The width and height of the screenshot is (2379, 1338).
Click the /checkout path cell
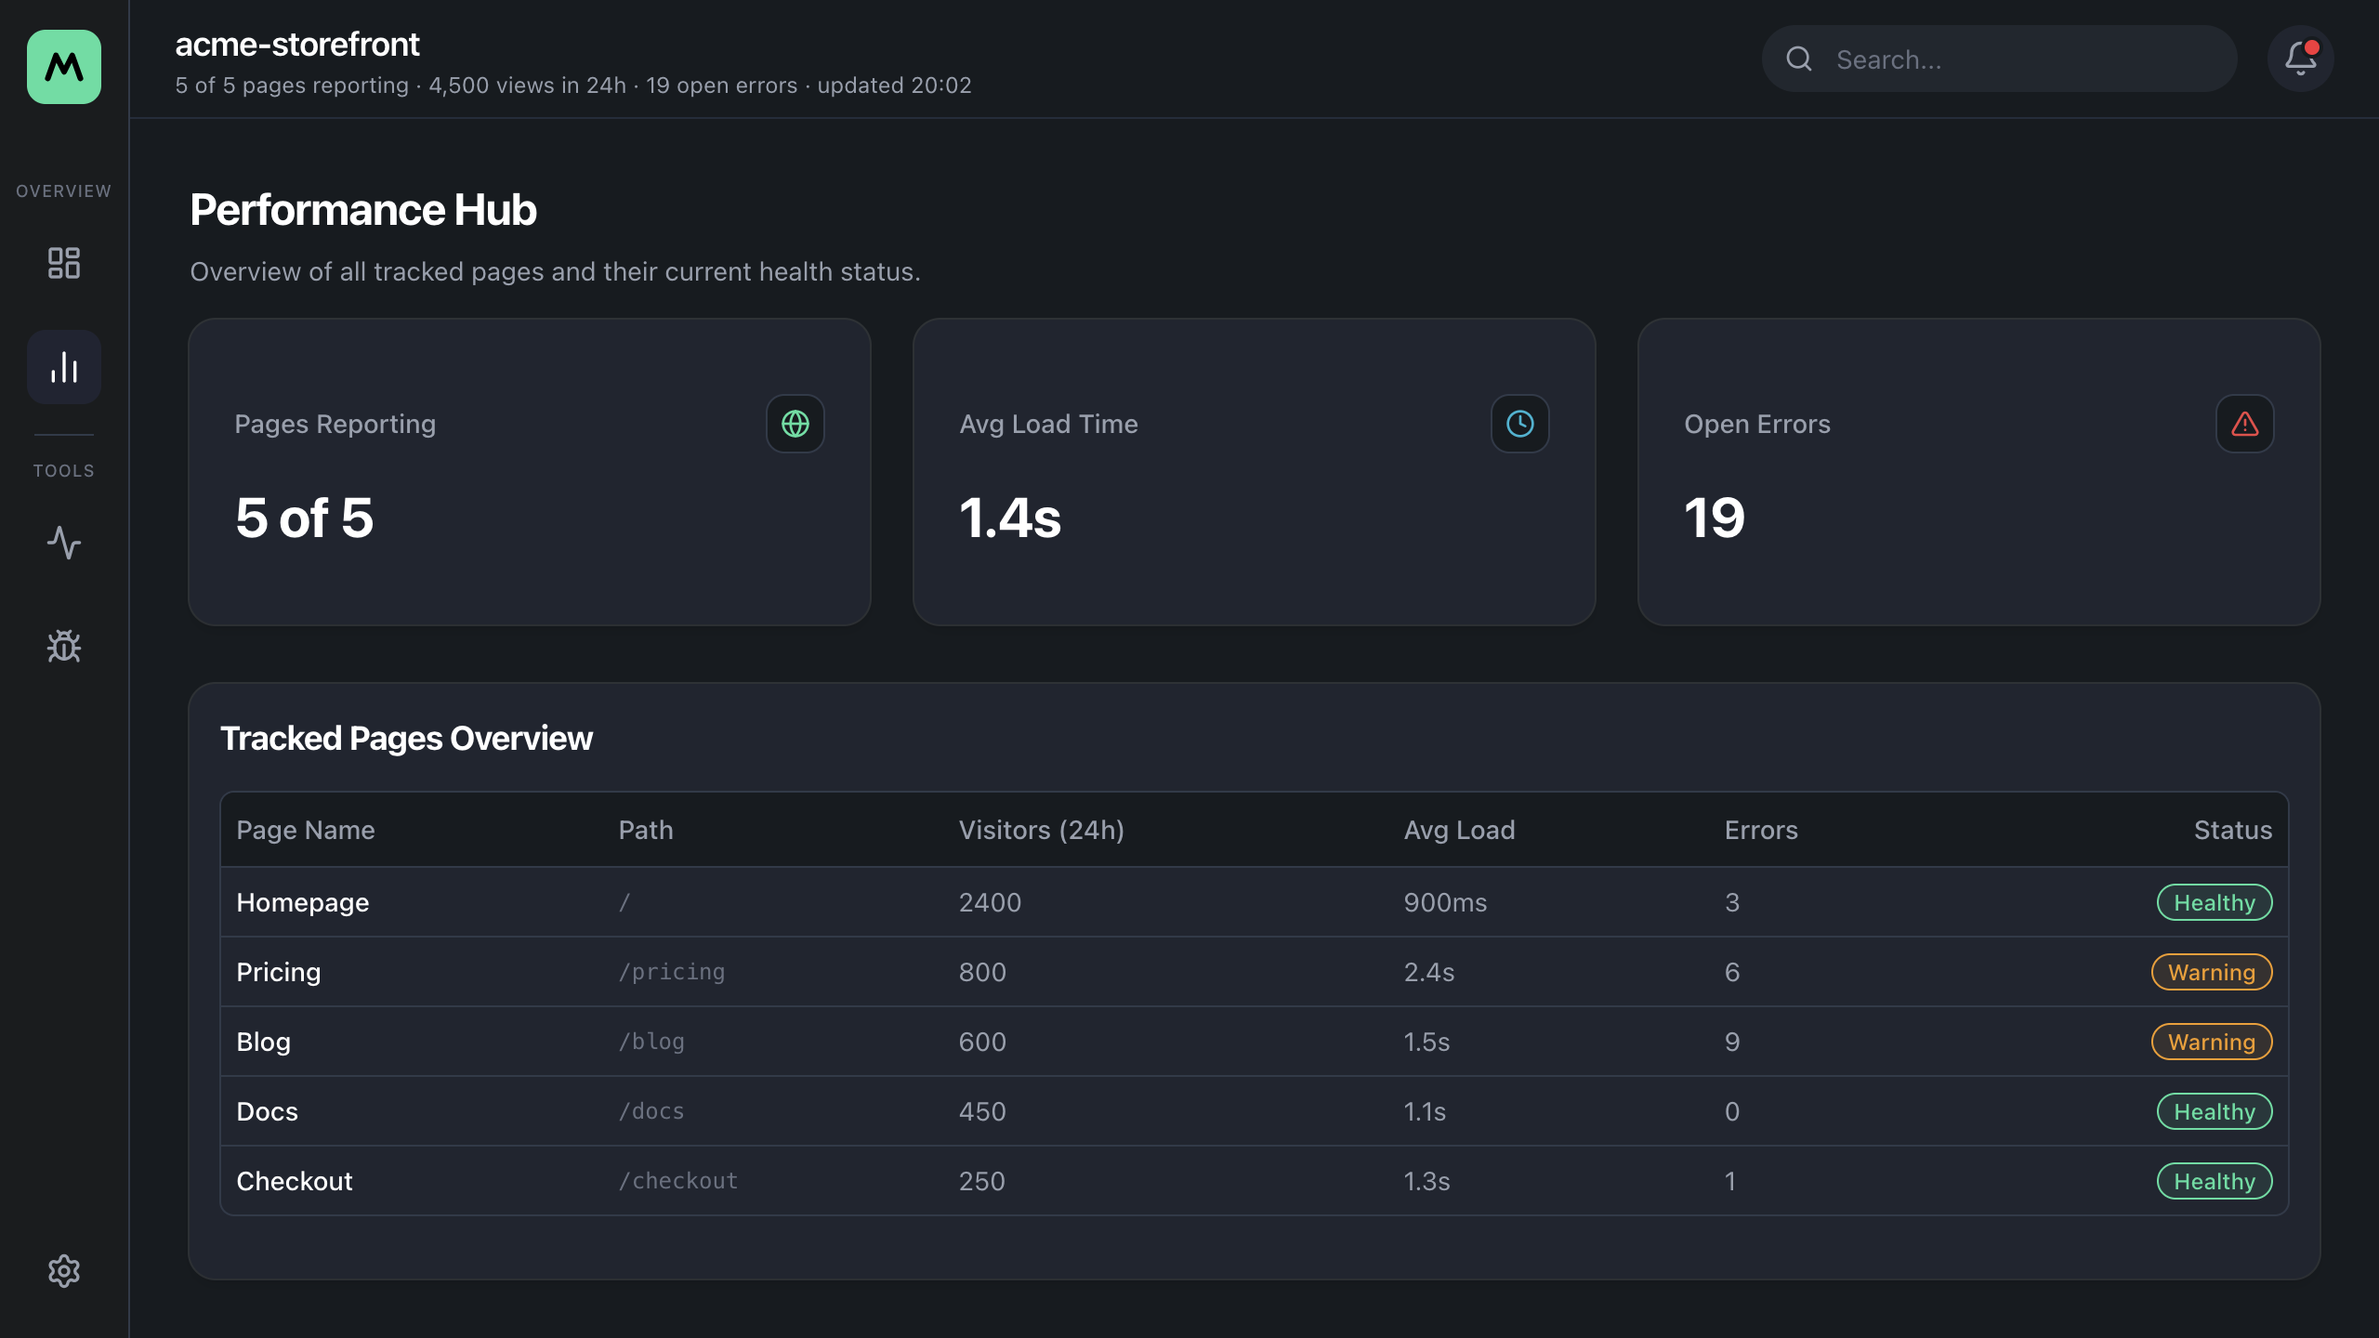click(678, 1181)
